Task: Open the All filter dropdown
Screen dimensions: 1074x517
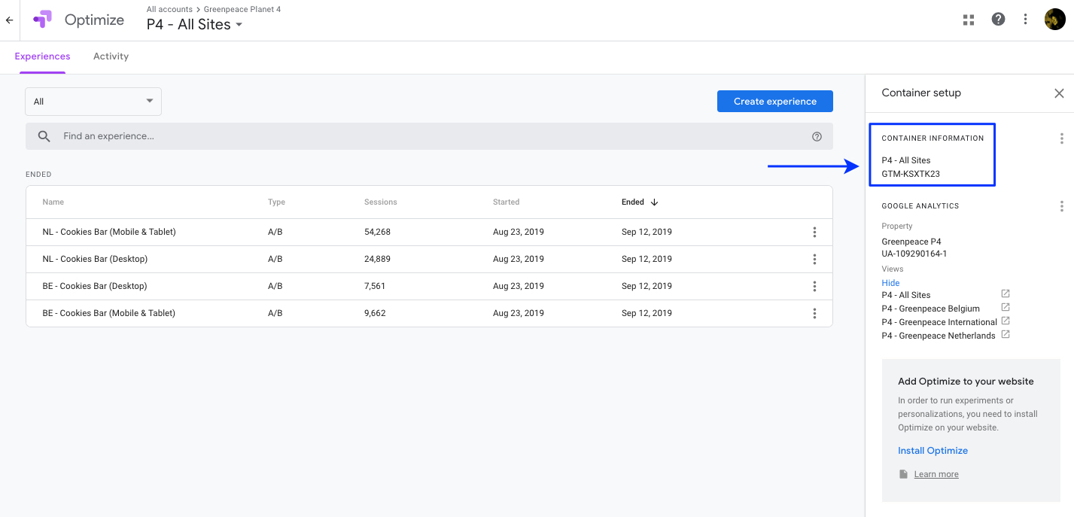Action: click(x=93, y=102)
